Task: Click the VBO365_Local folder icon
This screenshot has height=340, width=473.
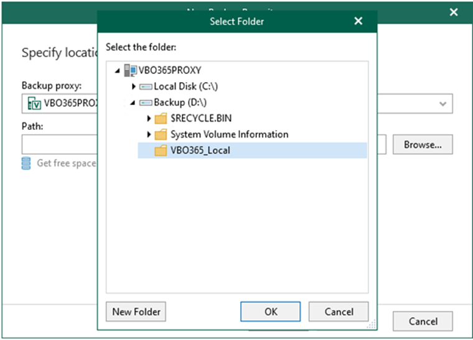Action: pyautogui.click(x=161, y=150)
